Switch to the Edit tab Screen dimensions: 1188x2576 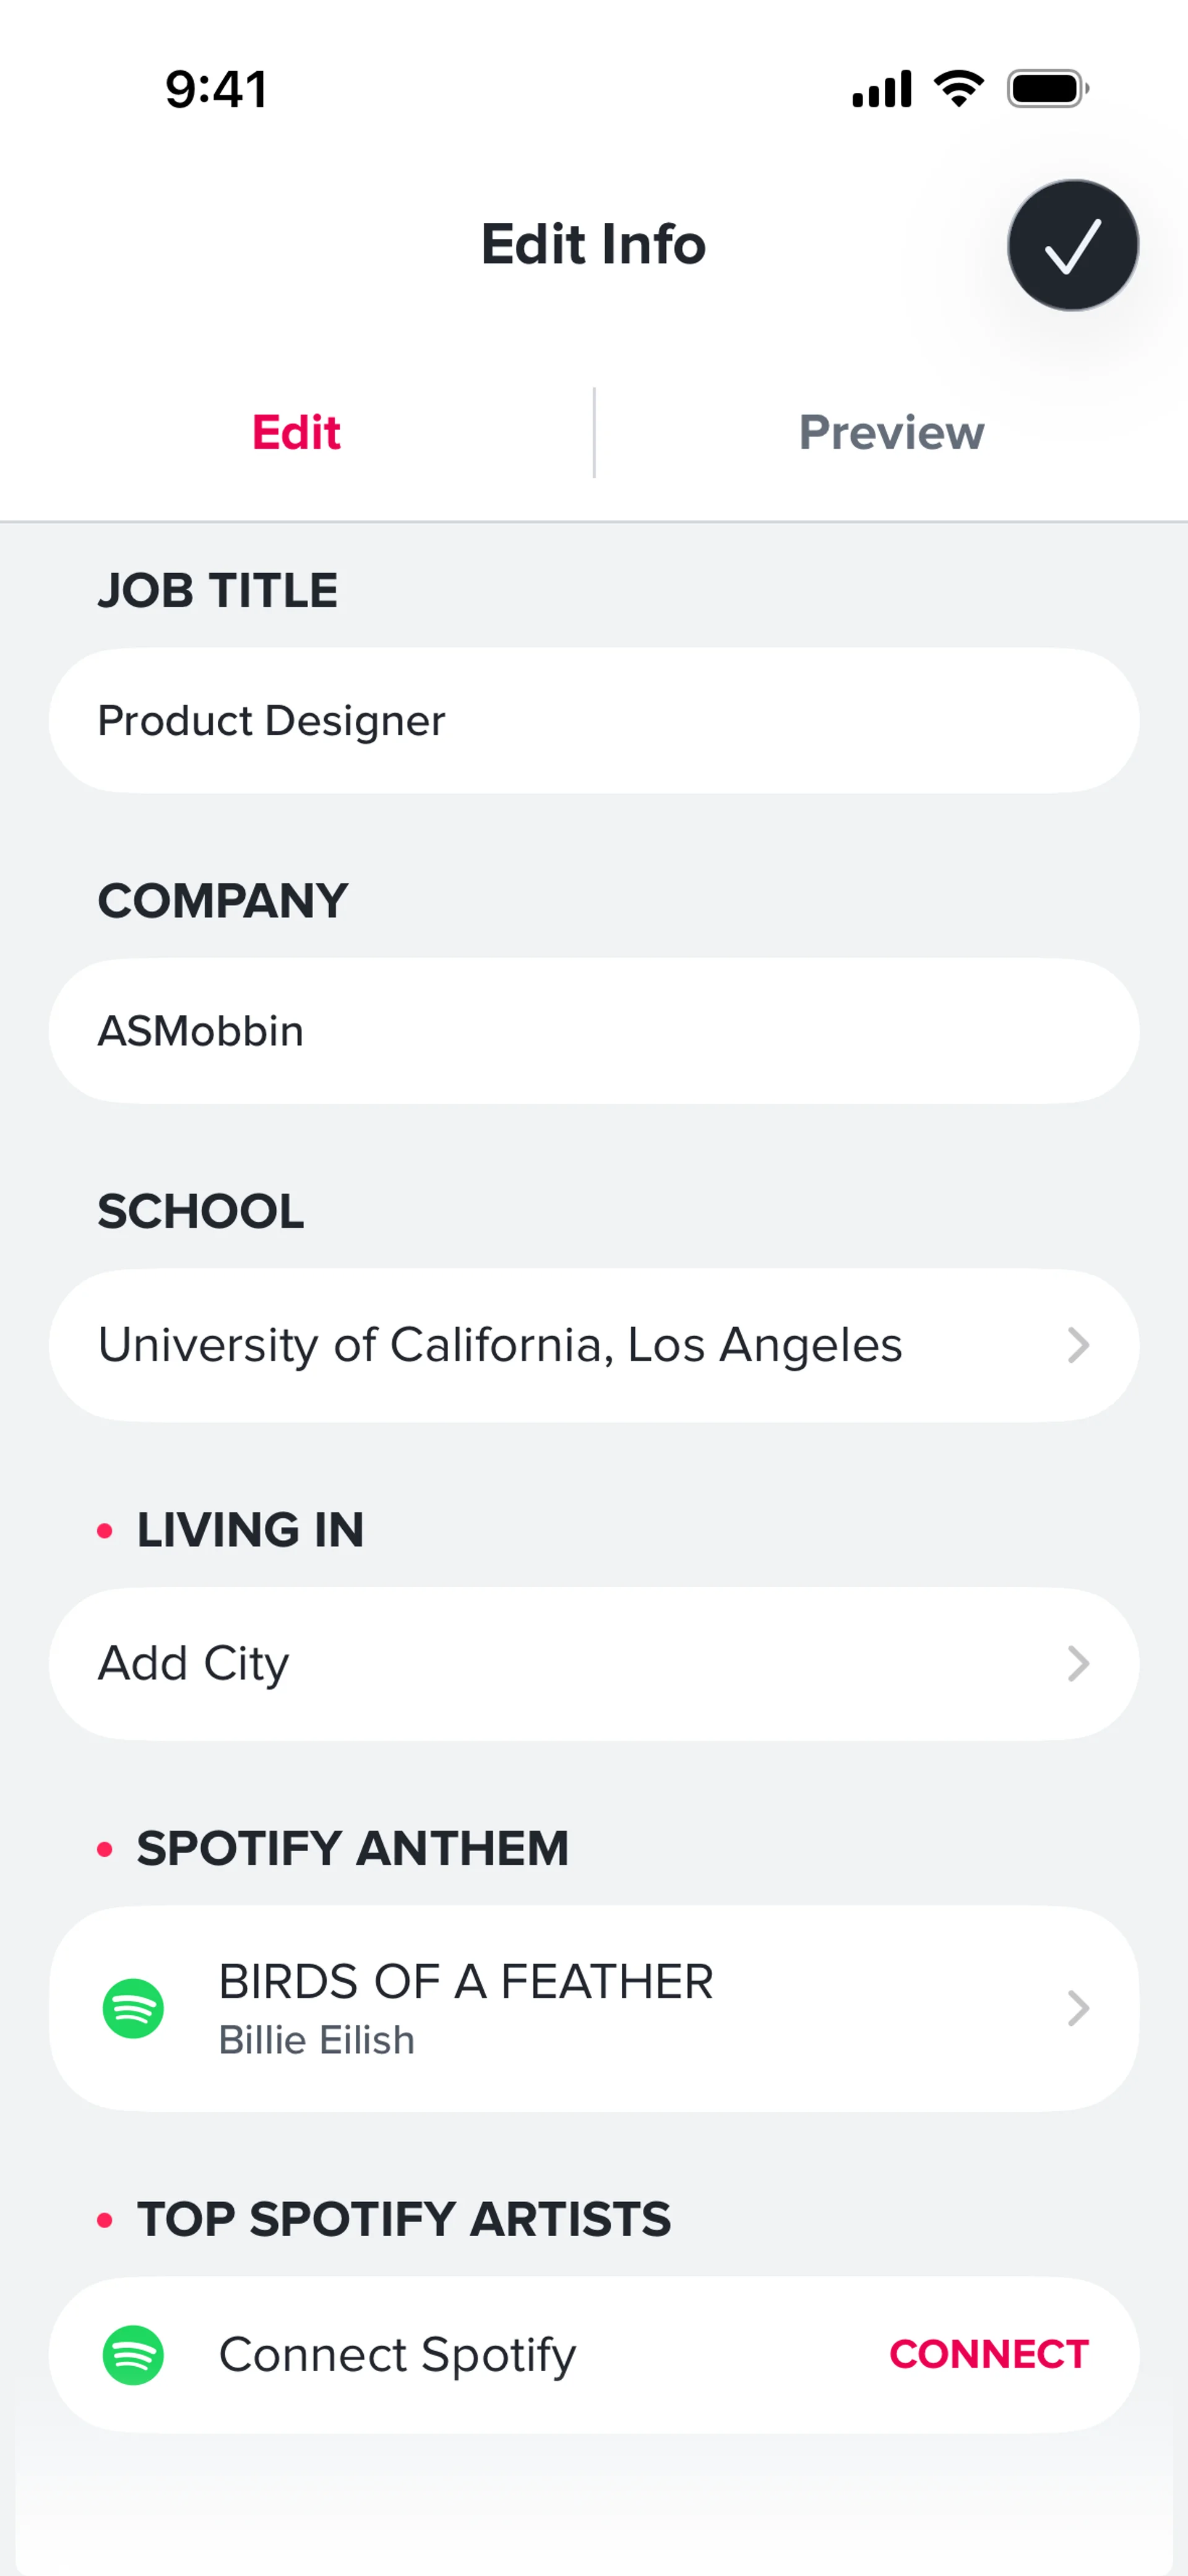click(296, 433)
